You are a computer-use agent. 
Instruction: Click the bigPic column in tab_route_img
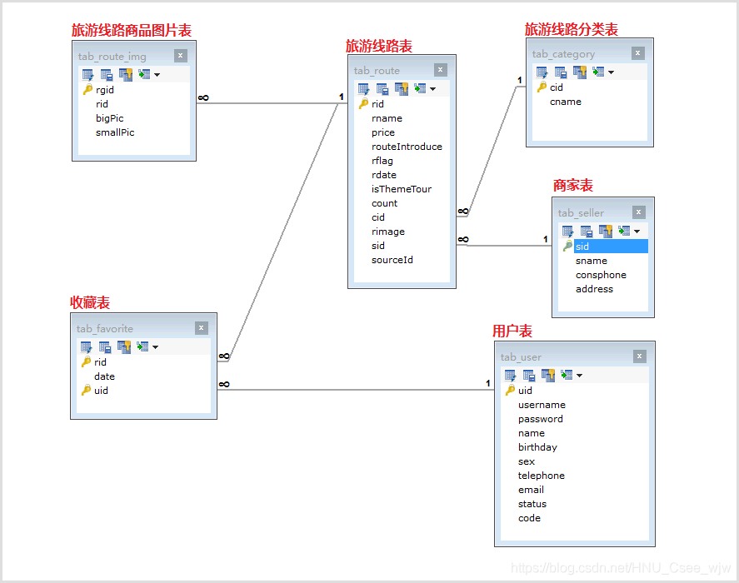[109, 118]
